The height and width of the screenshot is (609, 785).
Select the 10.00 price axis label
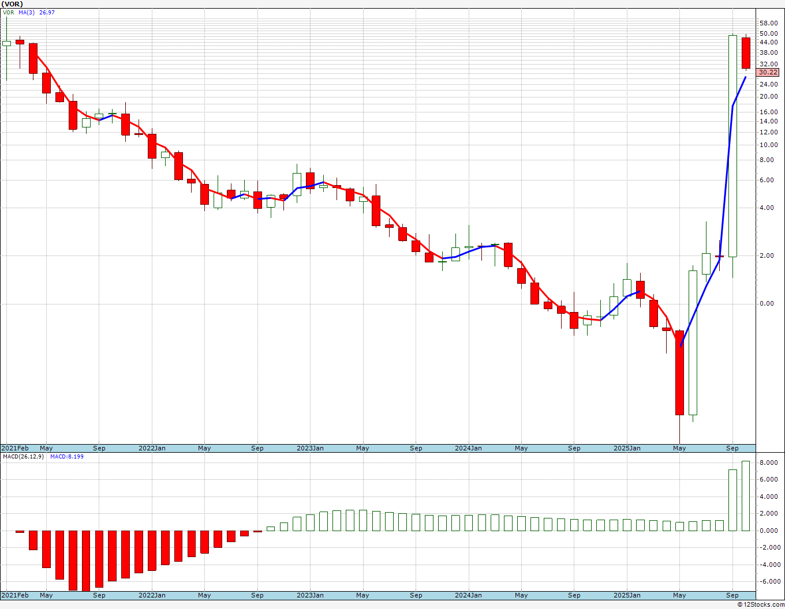point(769,145)
